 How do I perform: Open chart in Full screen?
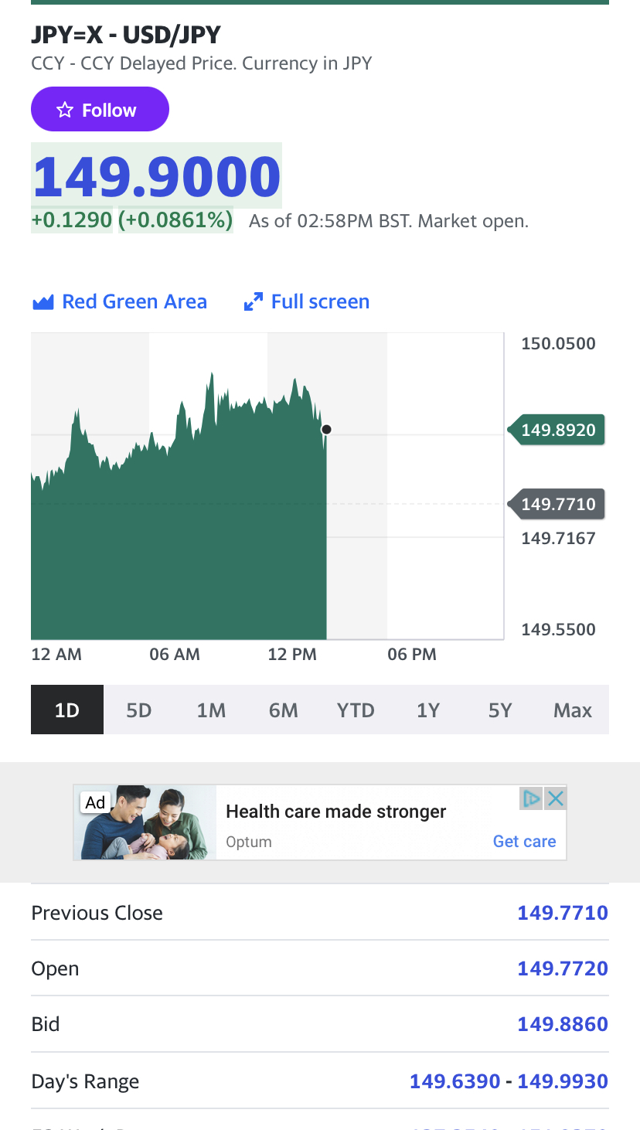tap(307, 301)
